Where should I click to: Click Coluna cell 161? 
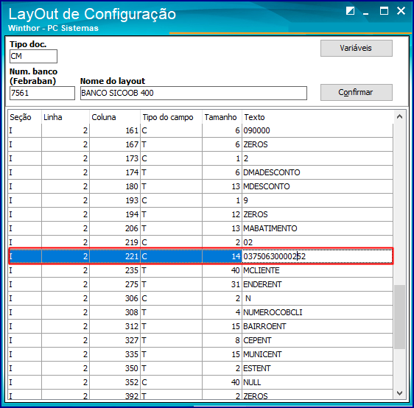click(x=115, y=130)
